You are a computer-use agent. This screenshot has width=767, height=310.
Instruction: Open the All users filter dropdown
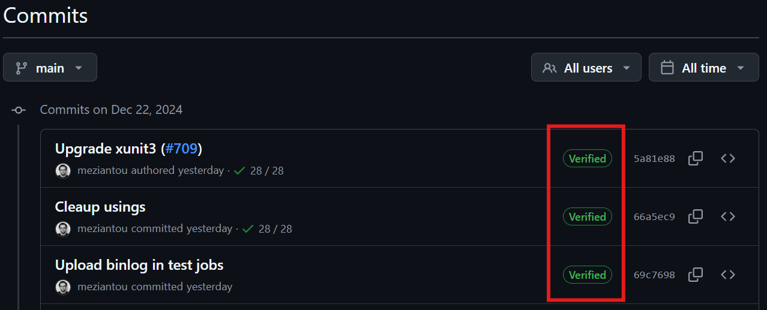586,68
